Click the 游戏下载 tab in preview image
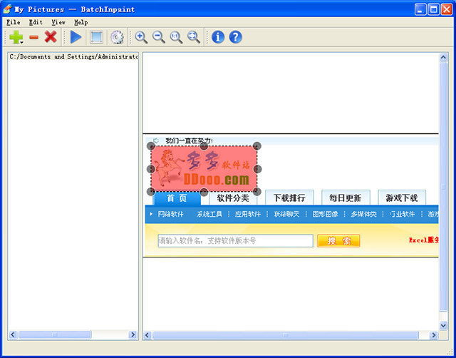The width and height of the screenshot is (456, 358). (x=402, y=198)
